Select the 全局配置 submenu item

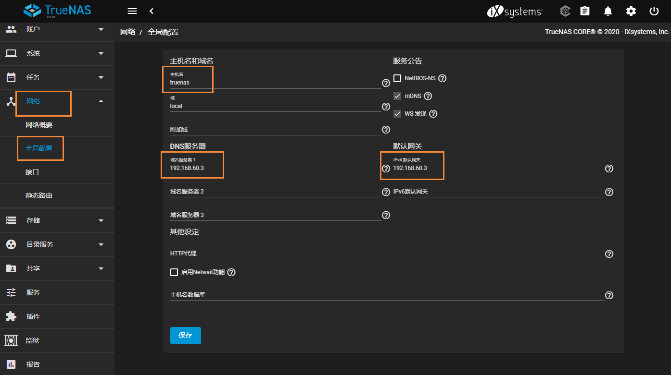point(57,148)
